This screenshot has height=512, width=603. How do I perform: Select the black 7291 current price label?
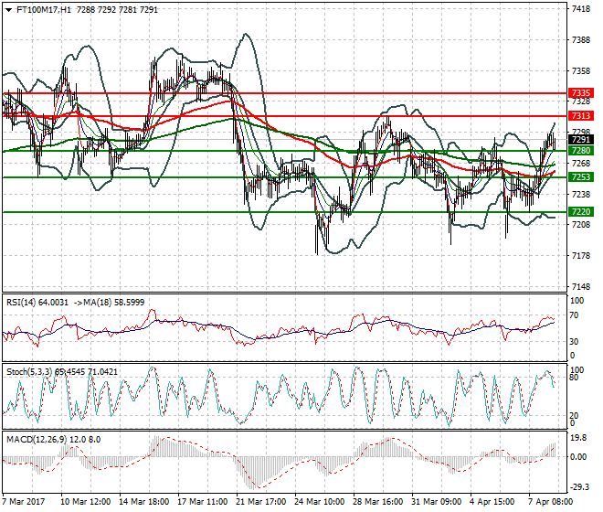click(581, 140)
